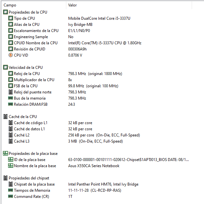
Task: Select the Caché de la CPU group icon
Action: click(5, 117)
